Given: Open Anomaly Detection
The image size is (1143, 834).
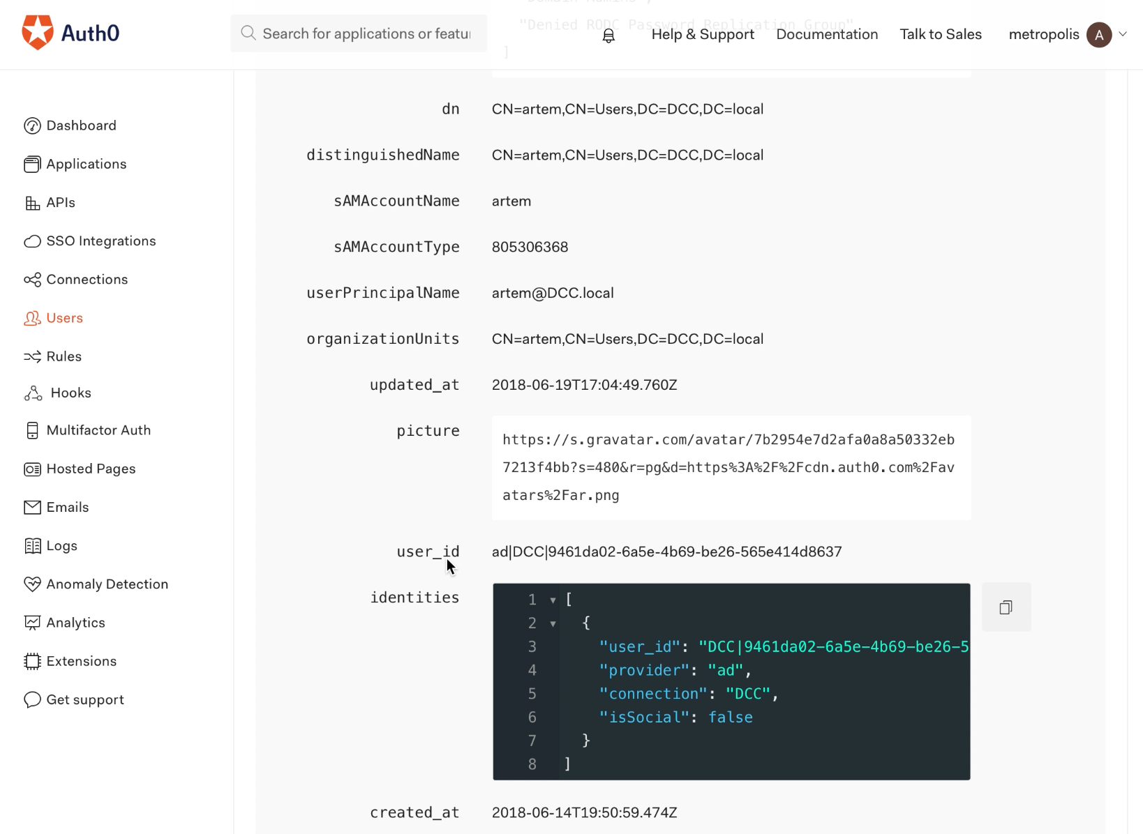Looking at the screenshot, I should [107, 584].
